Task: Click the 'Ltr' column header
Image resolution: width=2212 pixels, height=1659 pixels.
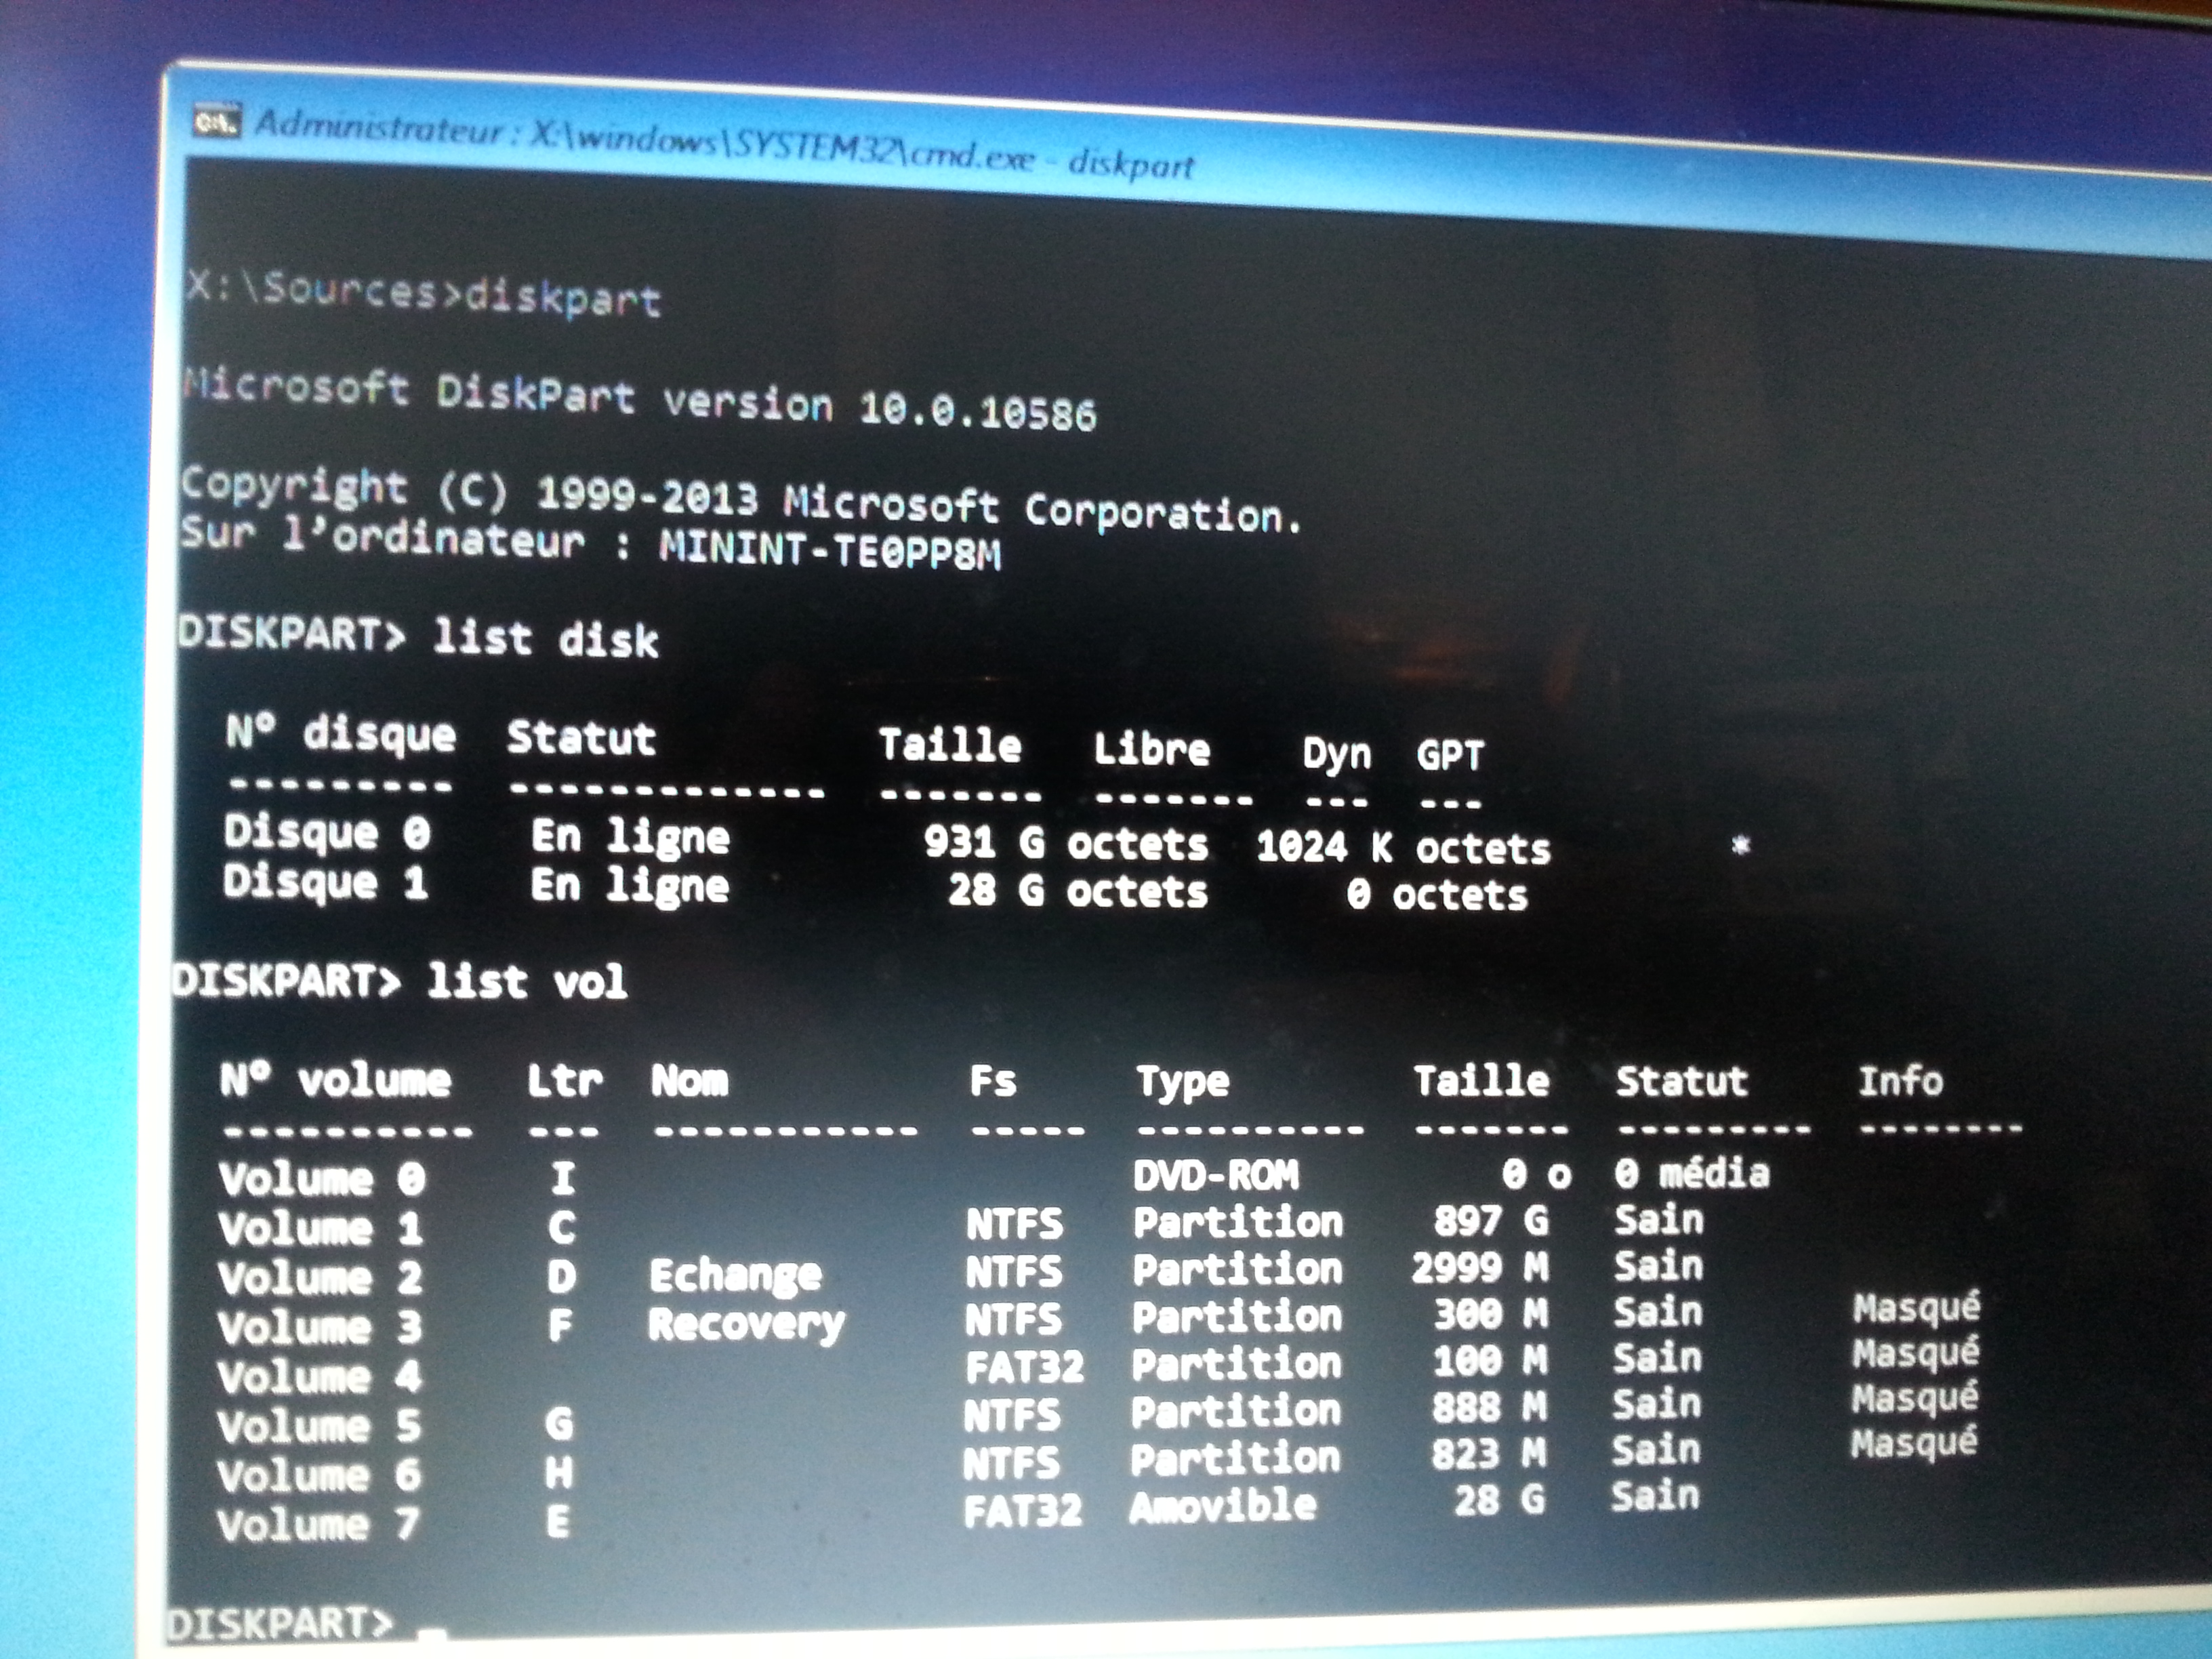Action: [x=565, y=1080]
